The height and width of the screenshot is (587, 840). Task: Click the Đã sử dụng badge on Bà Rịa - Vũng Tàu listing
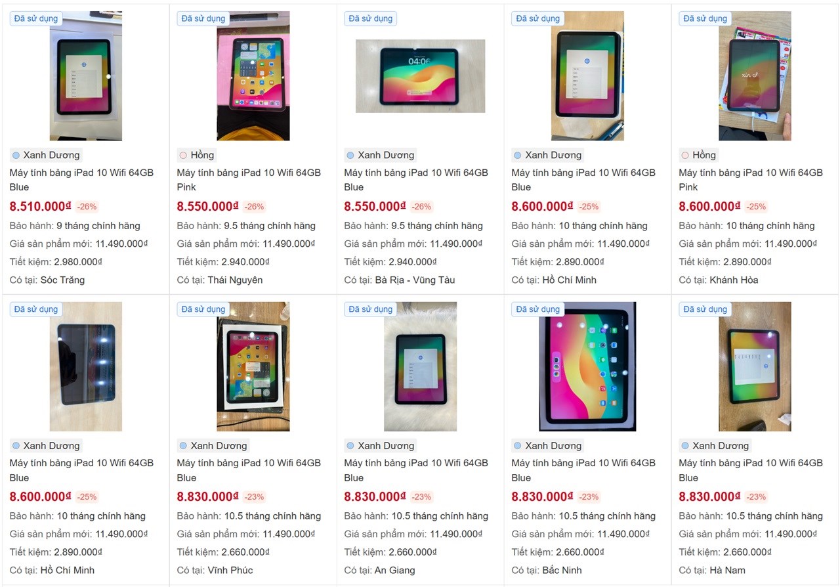pos(371,18)
